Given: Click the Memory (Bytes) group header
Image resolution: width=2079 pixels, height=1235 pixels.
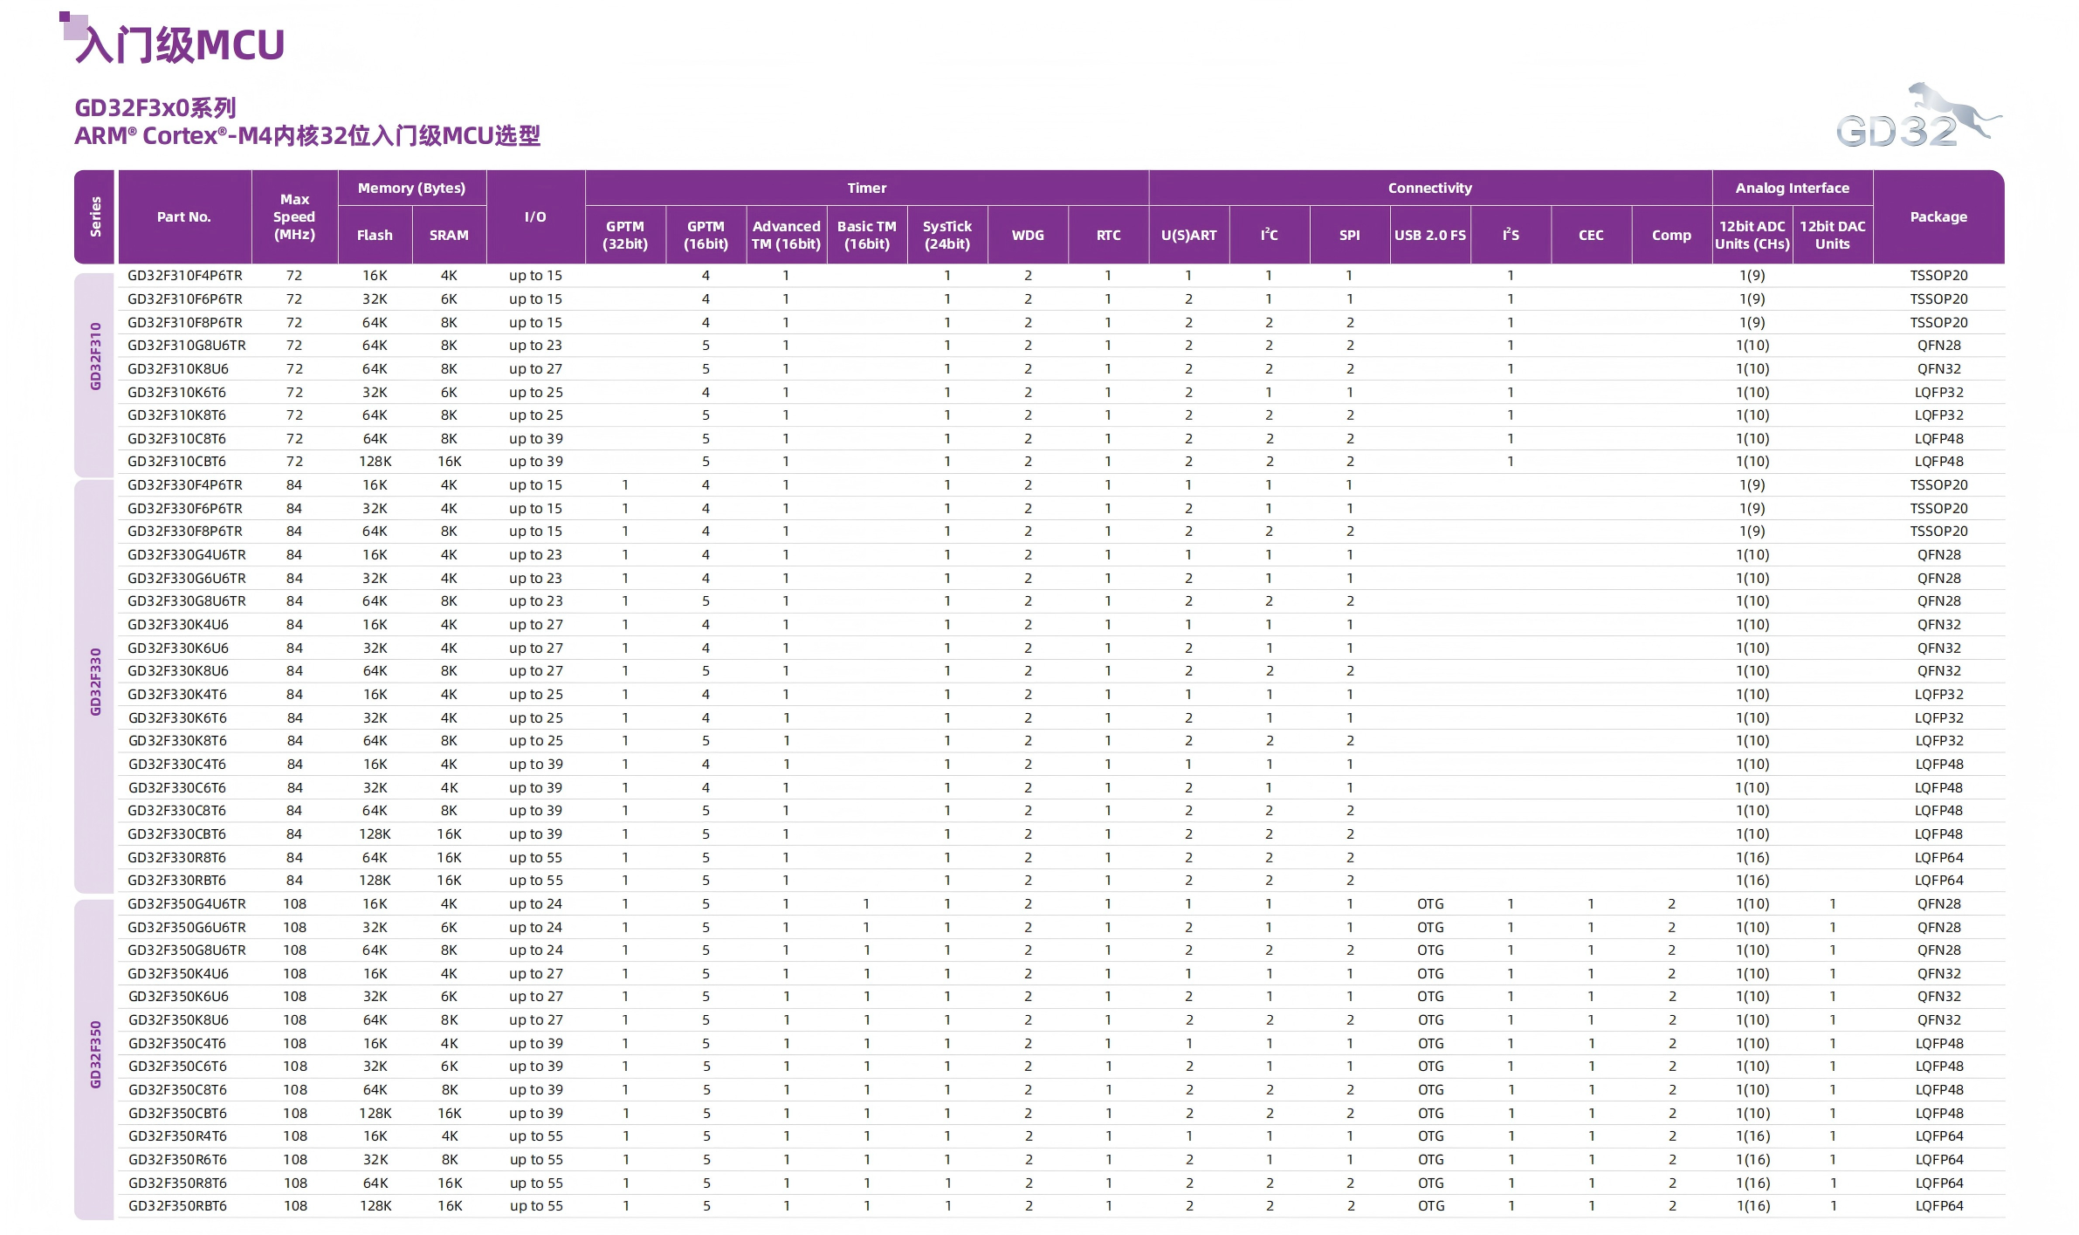Looking at the screenshot, I should coord(411,188).
